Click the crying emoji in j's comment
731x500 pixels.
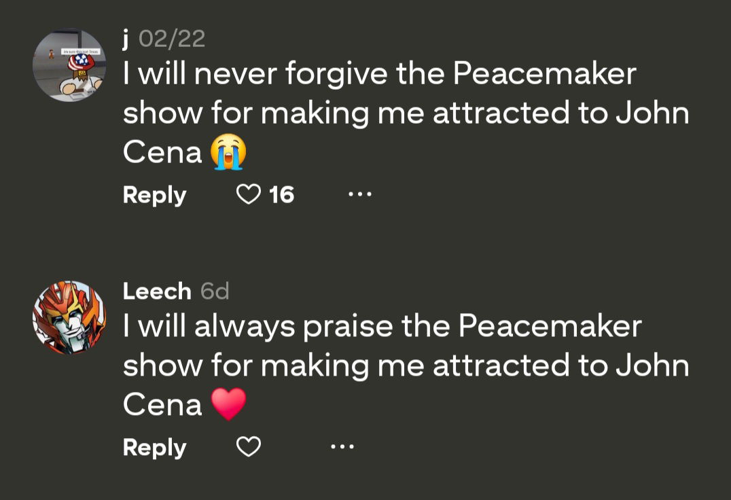coord(228,152)
